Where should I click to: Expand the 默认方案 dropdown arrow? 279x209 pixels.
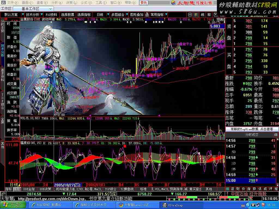pyautogui.click(x=23, y=14)
